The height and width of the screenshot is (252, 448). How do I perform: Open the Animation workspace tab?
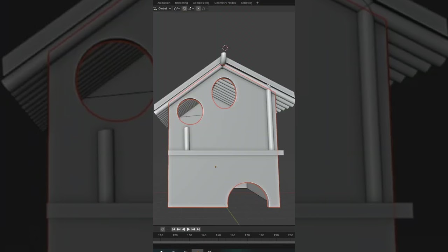point(164,3)
